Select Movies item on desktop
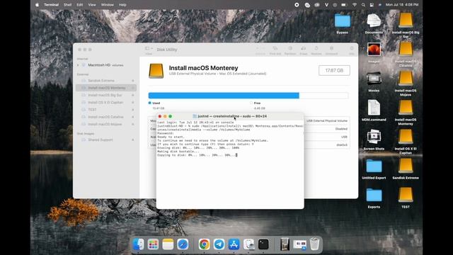 (x=374, y=82)
